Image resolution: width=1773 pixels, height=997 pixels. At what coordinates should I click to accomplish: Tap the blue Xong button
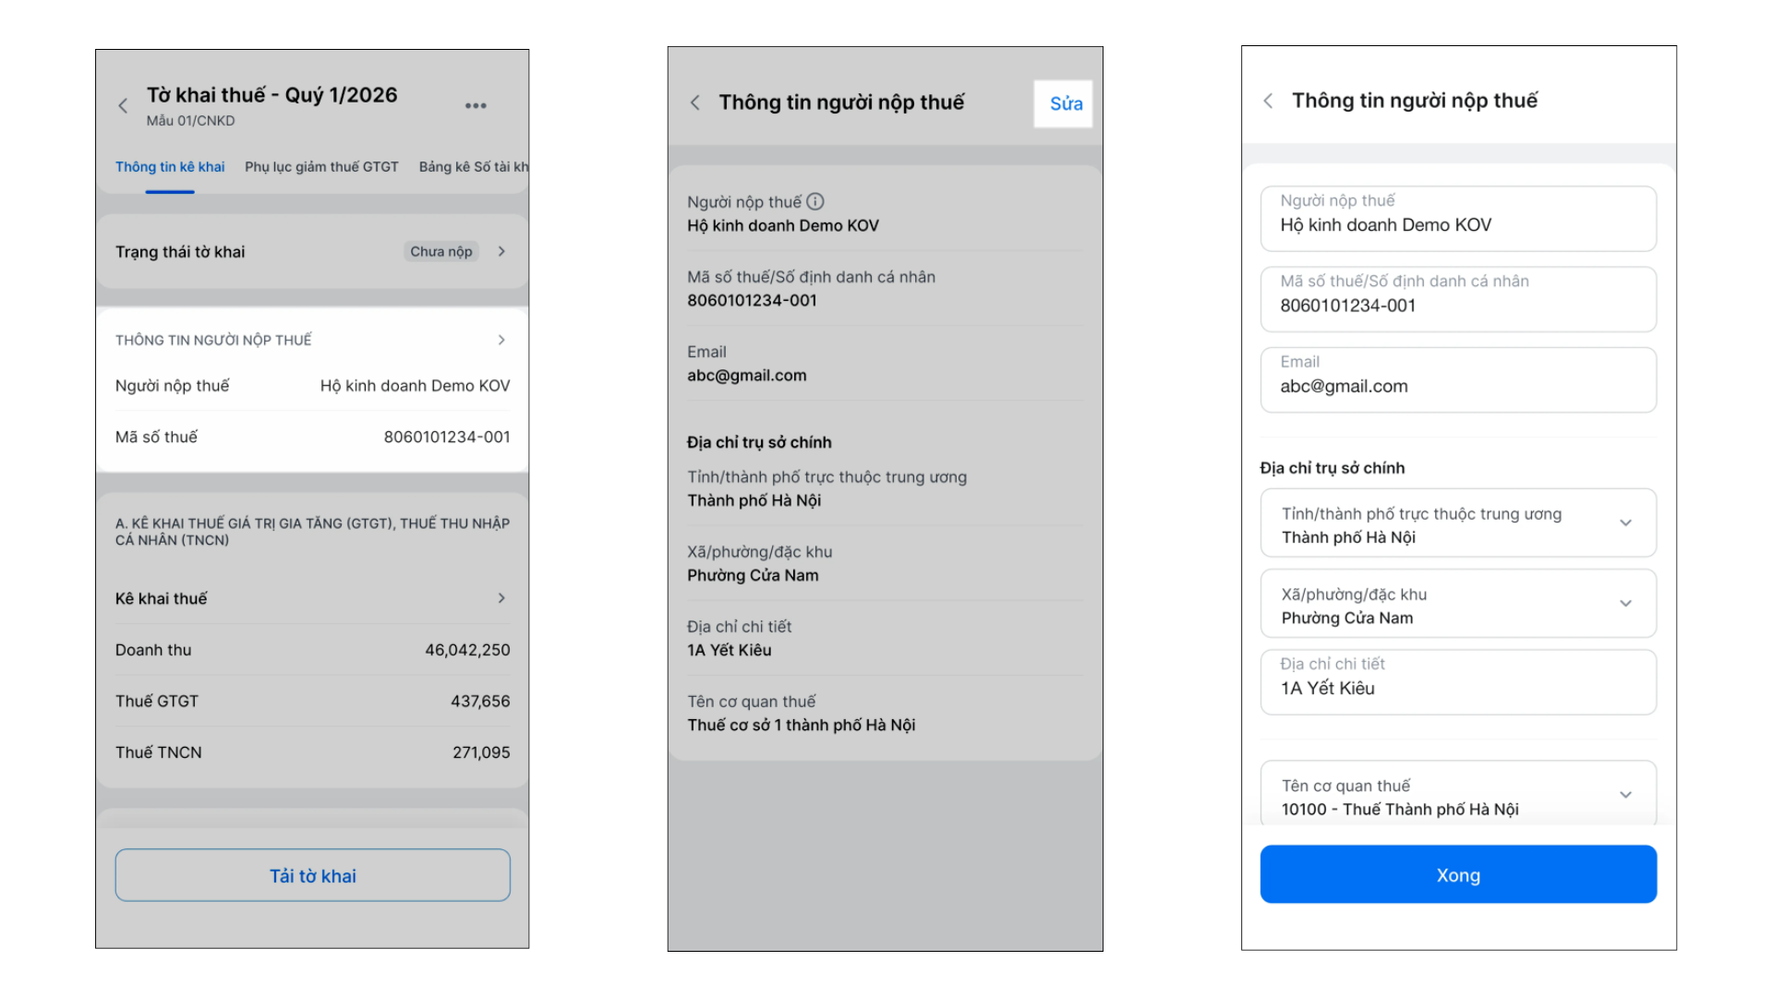1458,874
